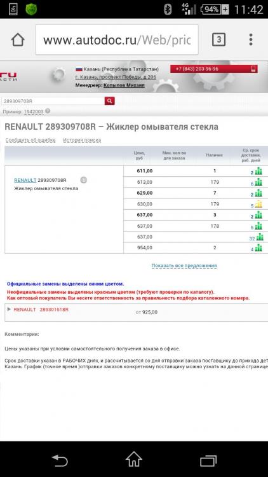
Task: Click the red search magnifier button
Action: coord(109,100)
